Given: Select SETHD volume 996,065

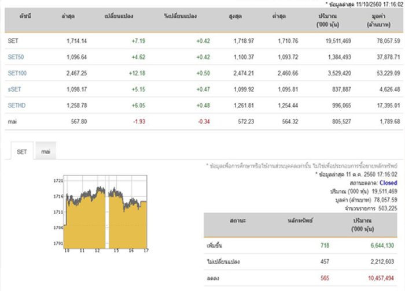Looking at the screenshot, I should click(342, 106).
